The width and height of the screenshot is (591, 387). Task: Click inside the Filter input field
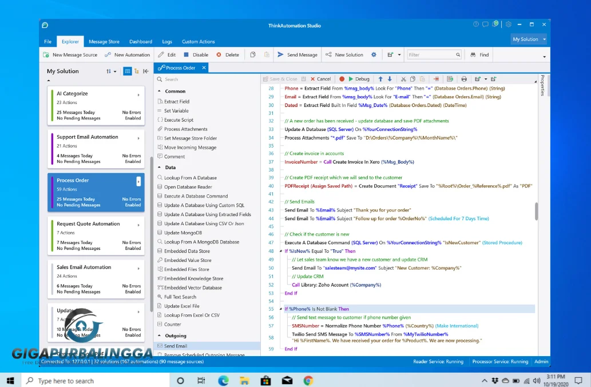tap(434, 54)
